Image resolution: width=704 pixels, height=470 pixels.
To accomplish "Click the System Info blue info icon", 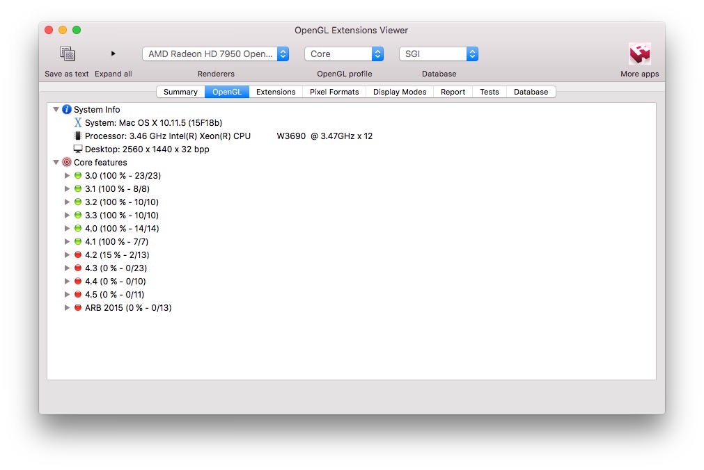I will click(66, 109).
